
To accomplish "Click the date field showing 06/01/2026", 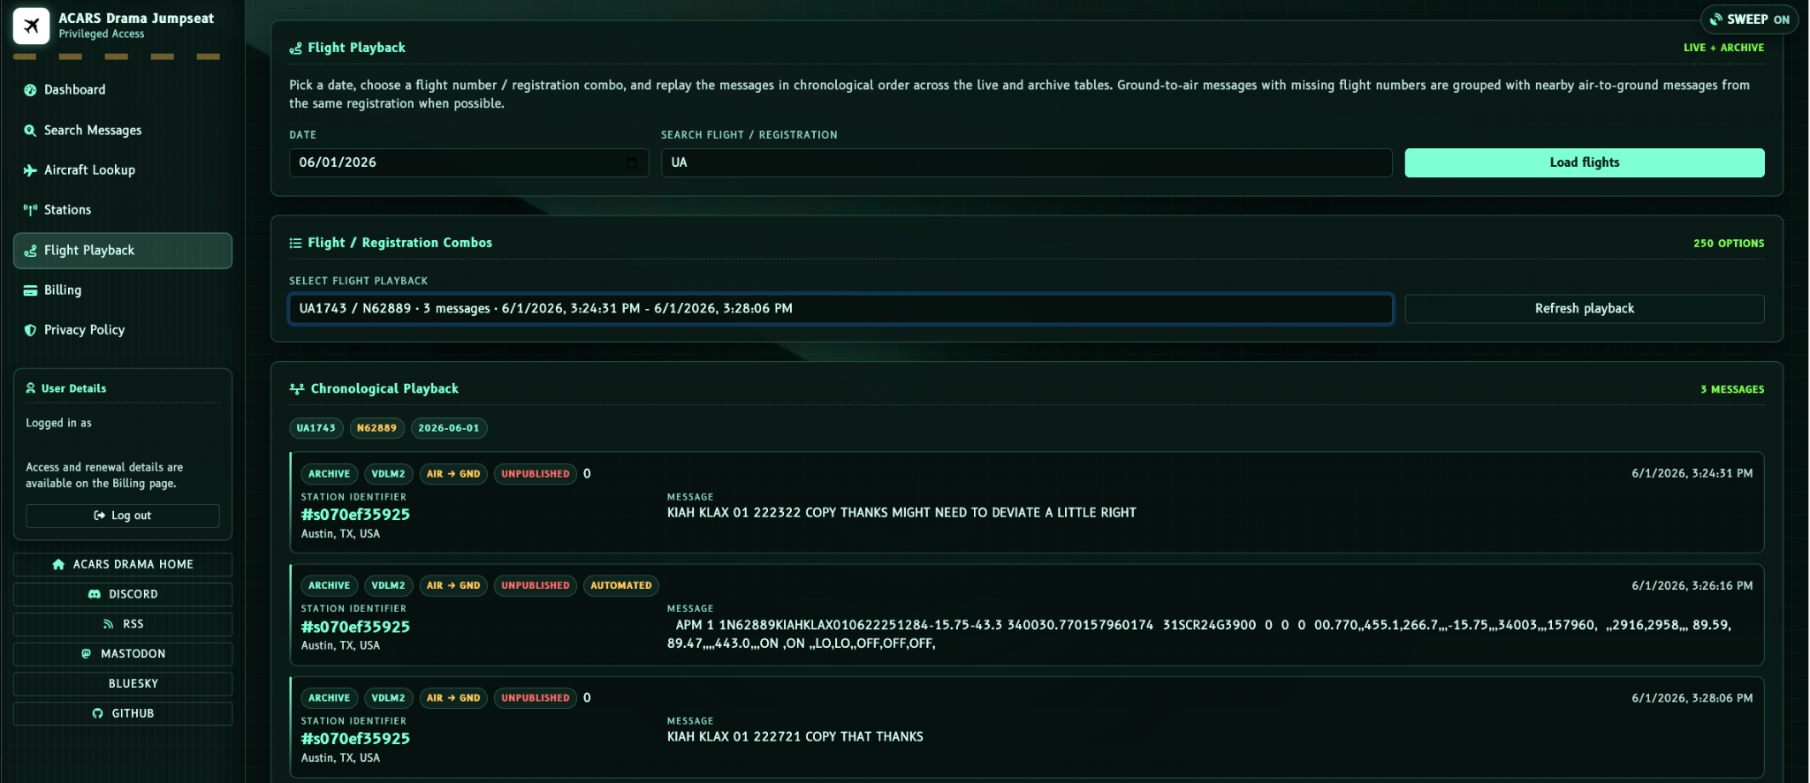I will coord(468,162).
